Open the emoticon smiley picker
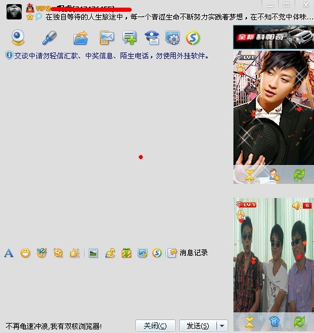The width and height of the screenshot is (314, 333). click(x=25, y=253)
